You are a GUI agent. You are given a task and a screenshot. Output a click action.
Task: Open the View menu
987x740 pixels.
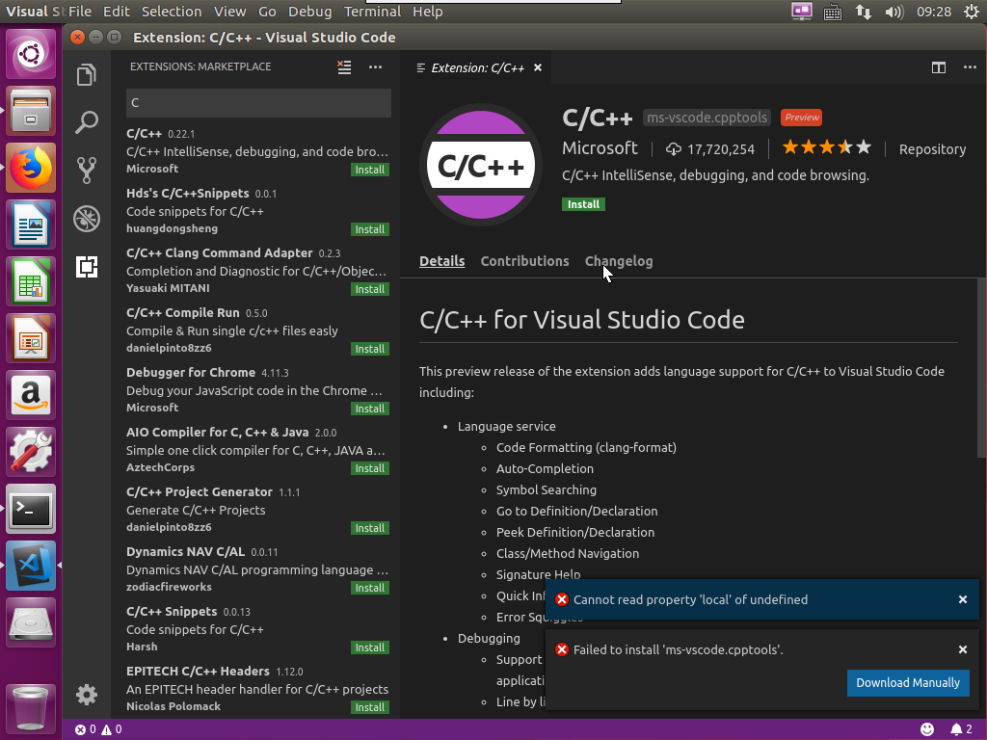pos(229,12)
